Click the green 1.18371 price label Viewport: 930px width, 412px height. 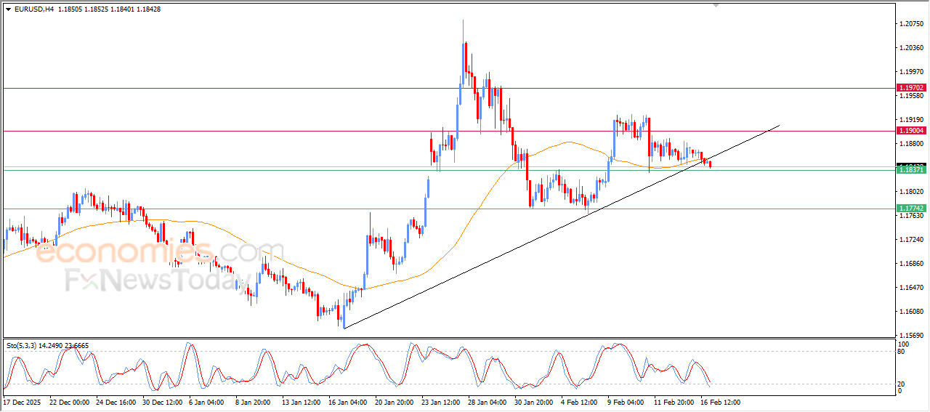910,169
